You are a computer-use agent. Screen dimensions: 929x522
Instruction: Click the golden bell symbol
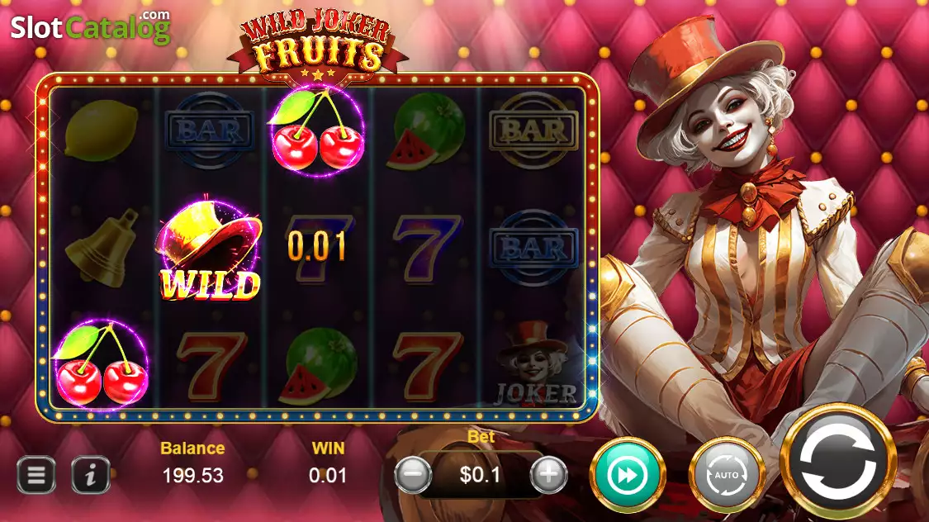[x=102, y=248]
